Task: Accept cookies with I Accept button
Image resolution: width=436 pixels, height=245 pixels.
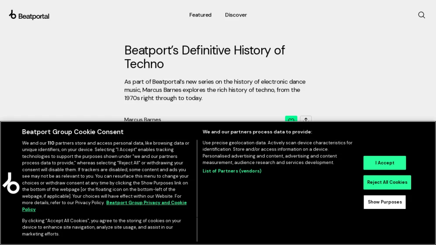Action: point(385,163)
